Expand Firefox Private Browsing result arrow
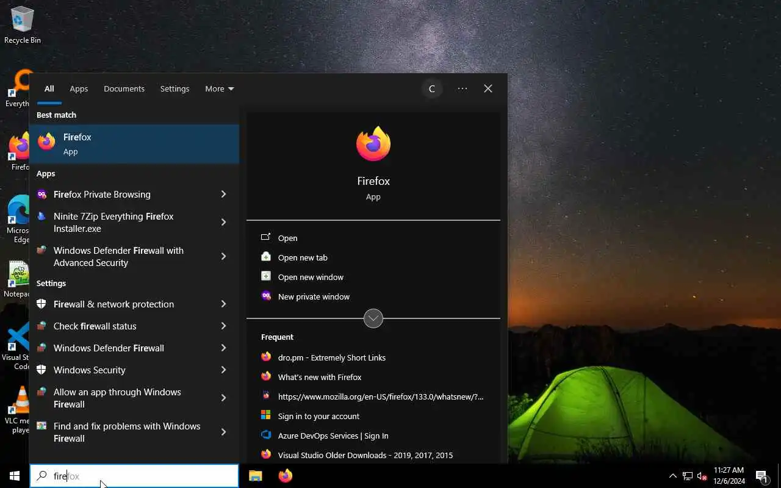The height and width of the screenshot is (488, 781). 223,194
